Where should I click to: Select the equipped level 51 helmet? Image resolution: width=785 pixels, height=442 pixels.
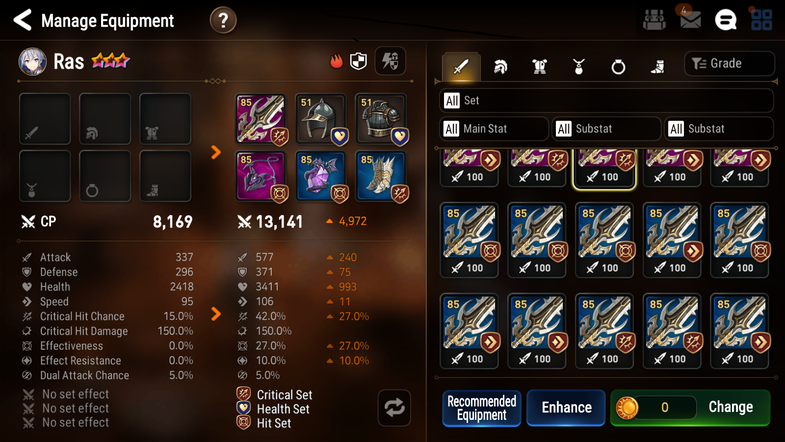(321, 119)
